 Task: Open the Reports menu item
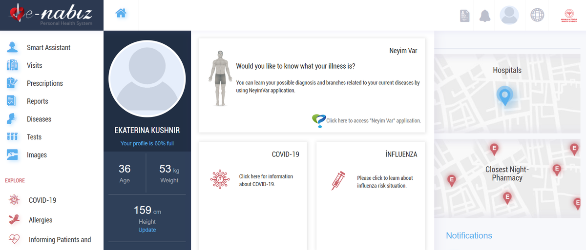click(38, 101)
